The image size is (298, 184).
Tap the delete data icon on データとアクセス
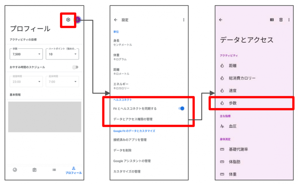click(x=281, y=20)
